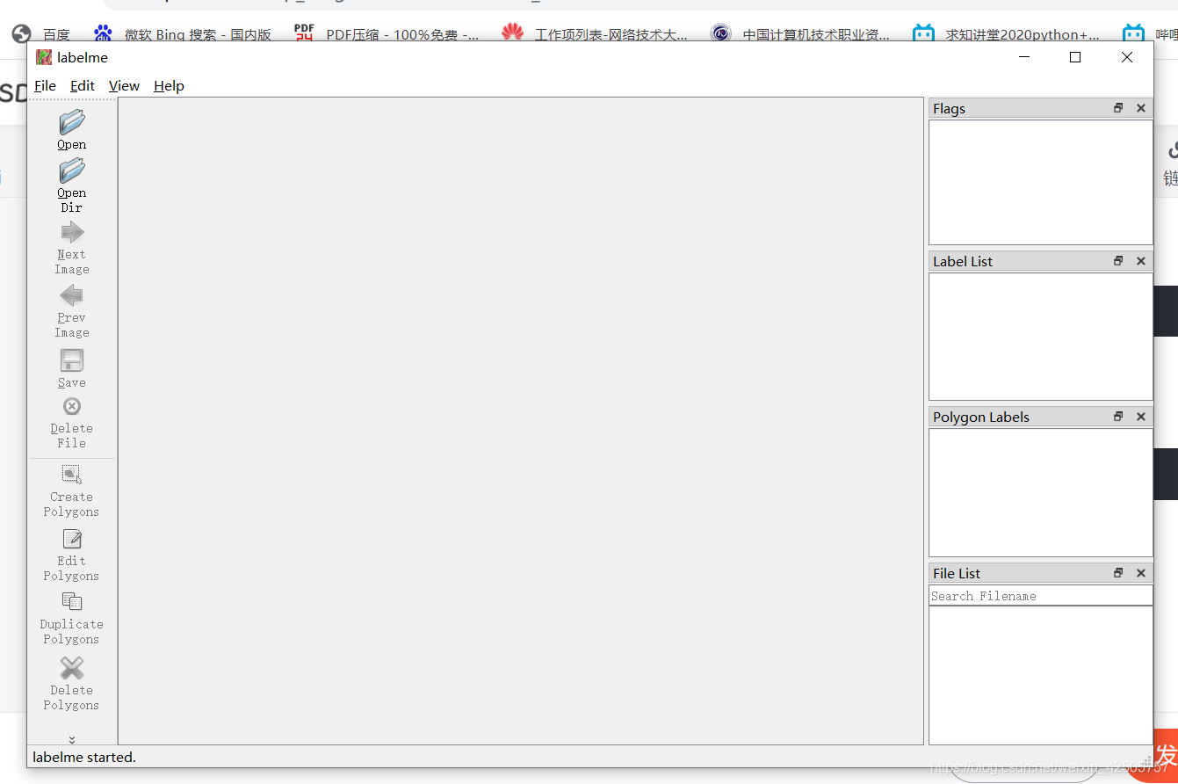Screen dimensions: 1178x784
Task: Float the Label List panel
Action: tap(1118, 261)
